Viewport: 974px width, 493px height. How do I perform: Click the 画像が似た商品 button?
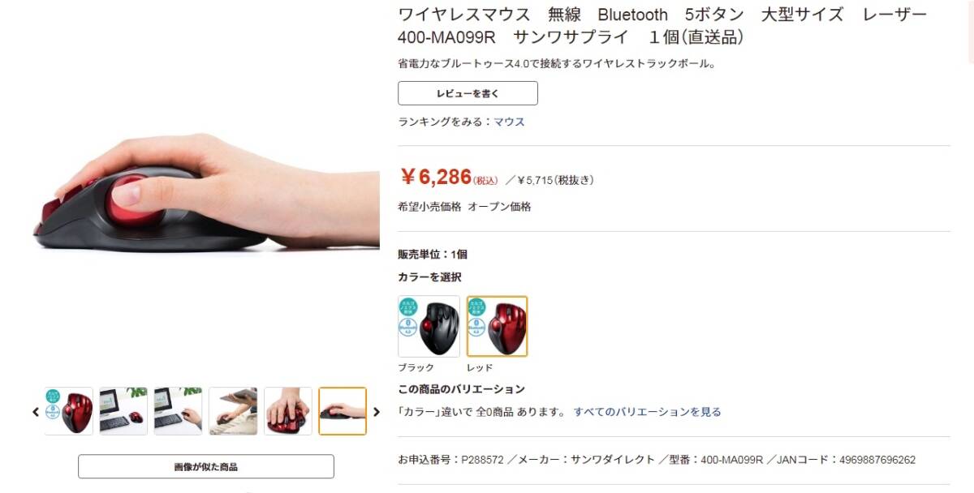(x=206, y=466)
